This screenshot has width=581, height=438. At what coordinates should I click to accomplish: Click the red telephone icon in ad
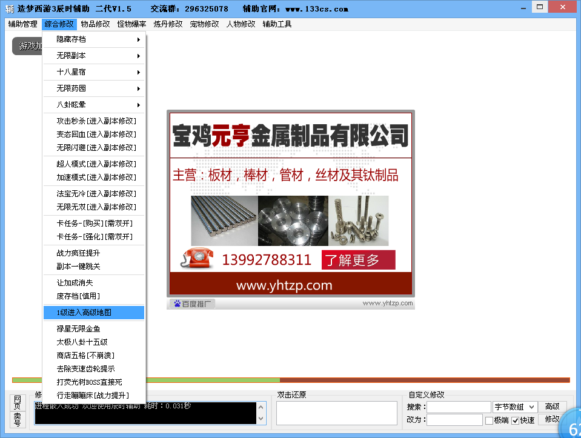tap(198, 258)
